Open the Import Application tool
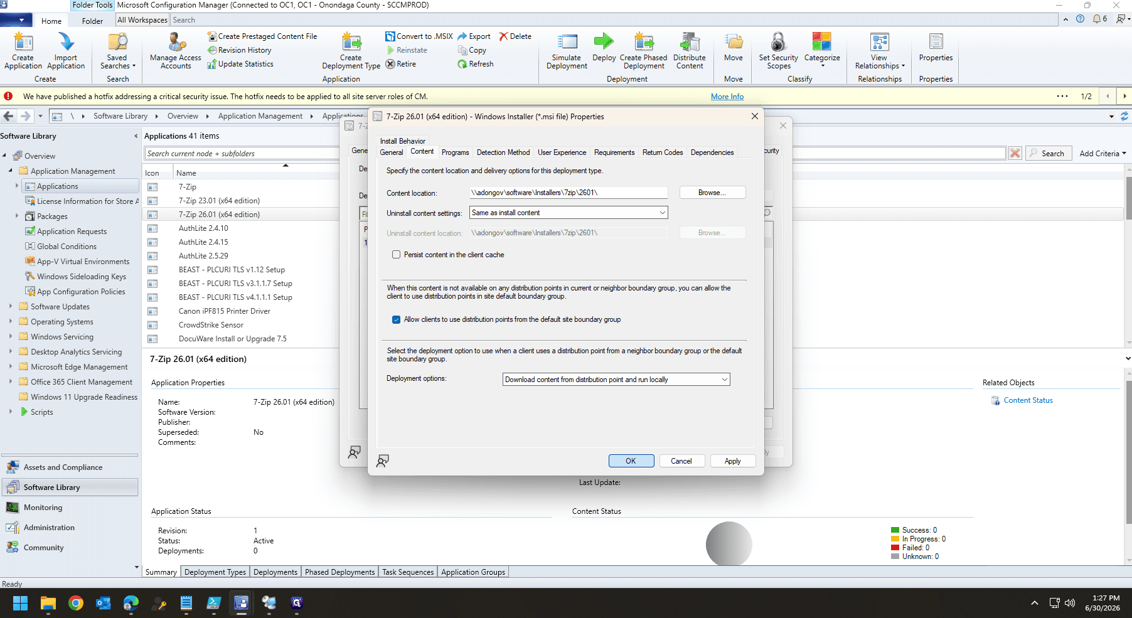This screenshot has width=1132, height=618. click(66, 51)
